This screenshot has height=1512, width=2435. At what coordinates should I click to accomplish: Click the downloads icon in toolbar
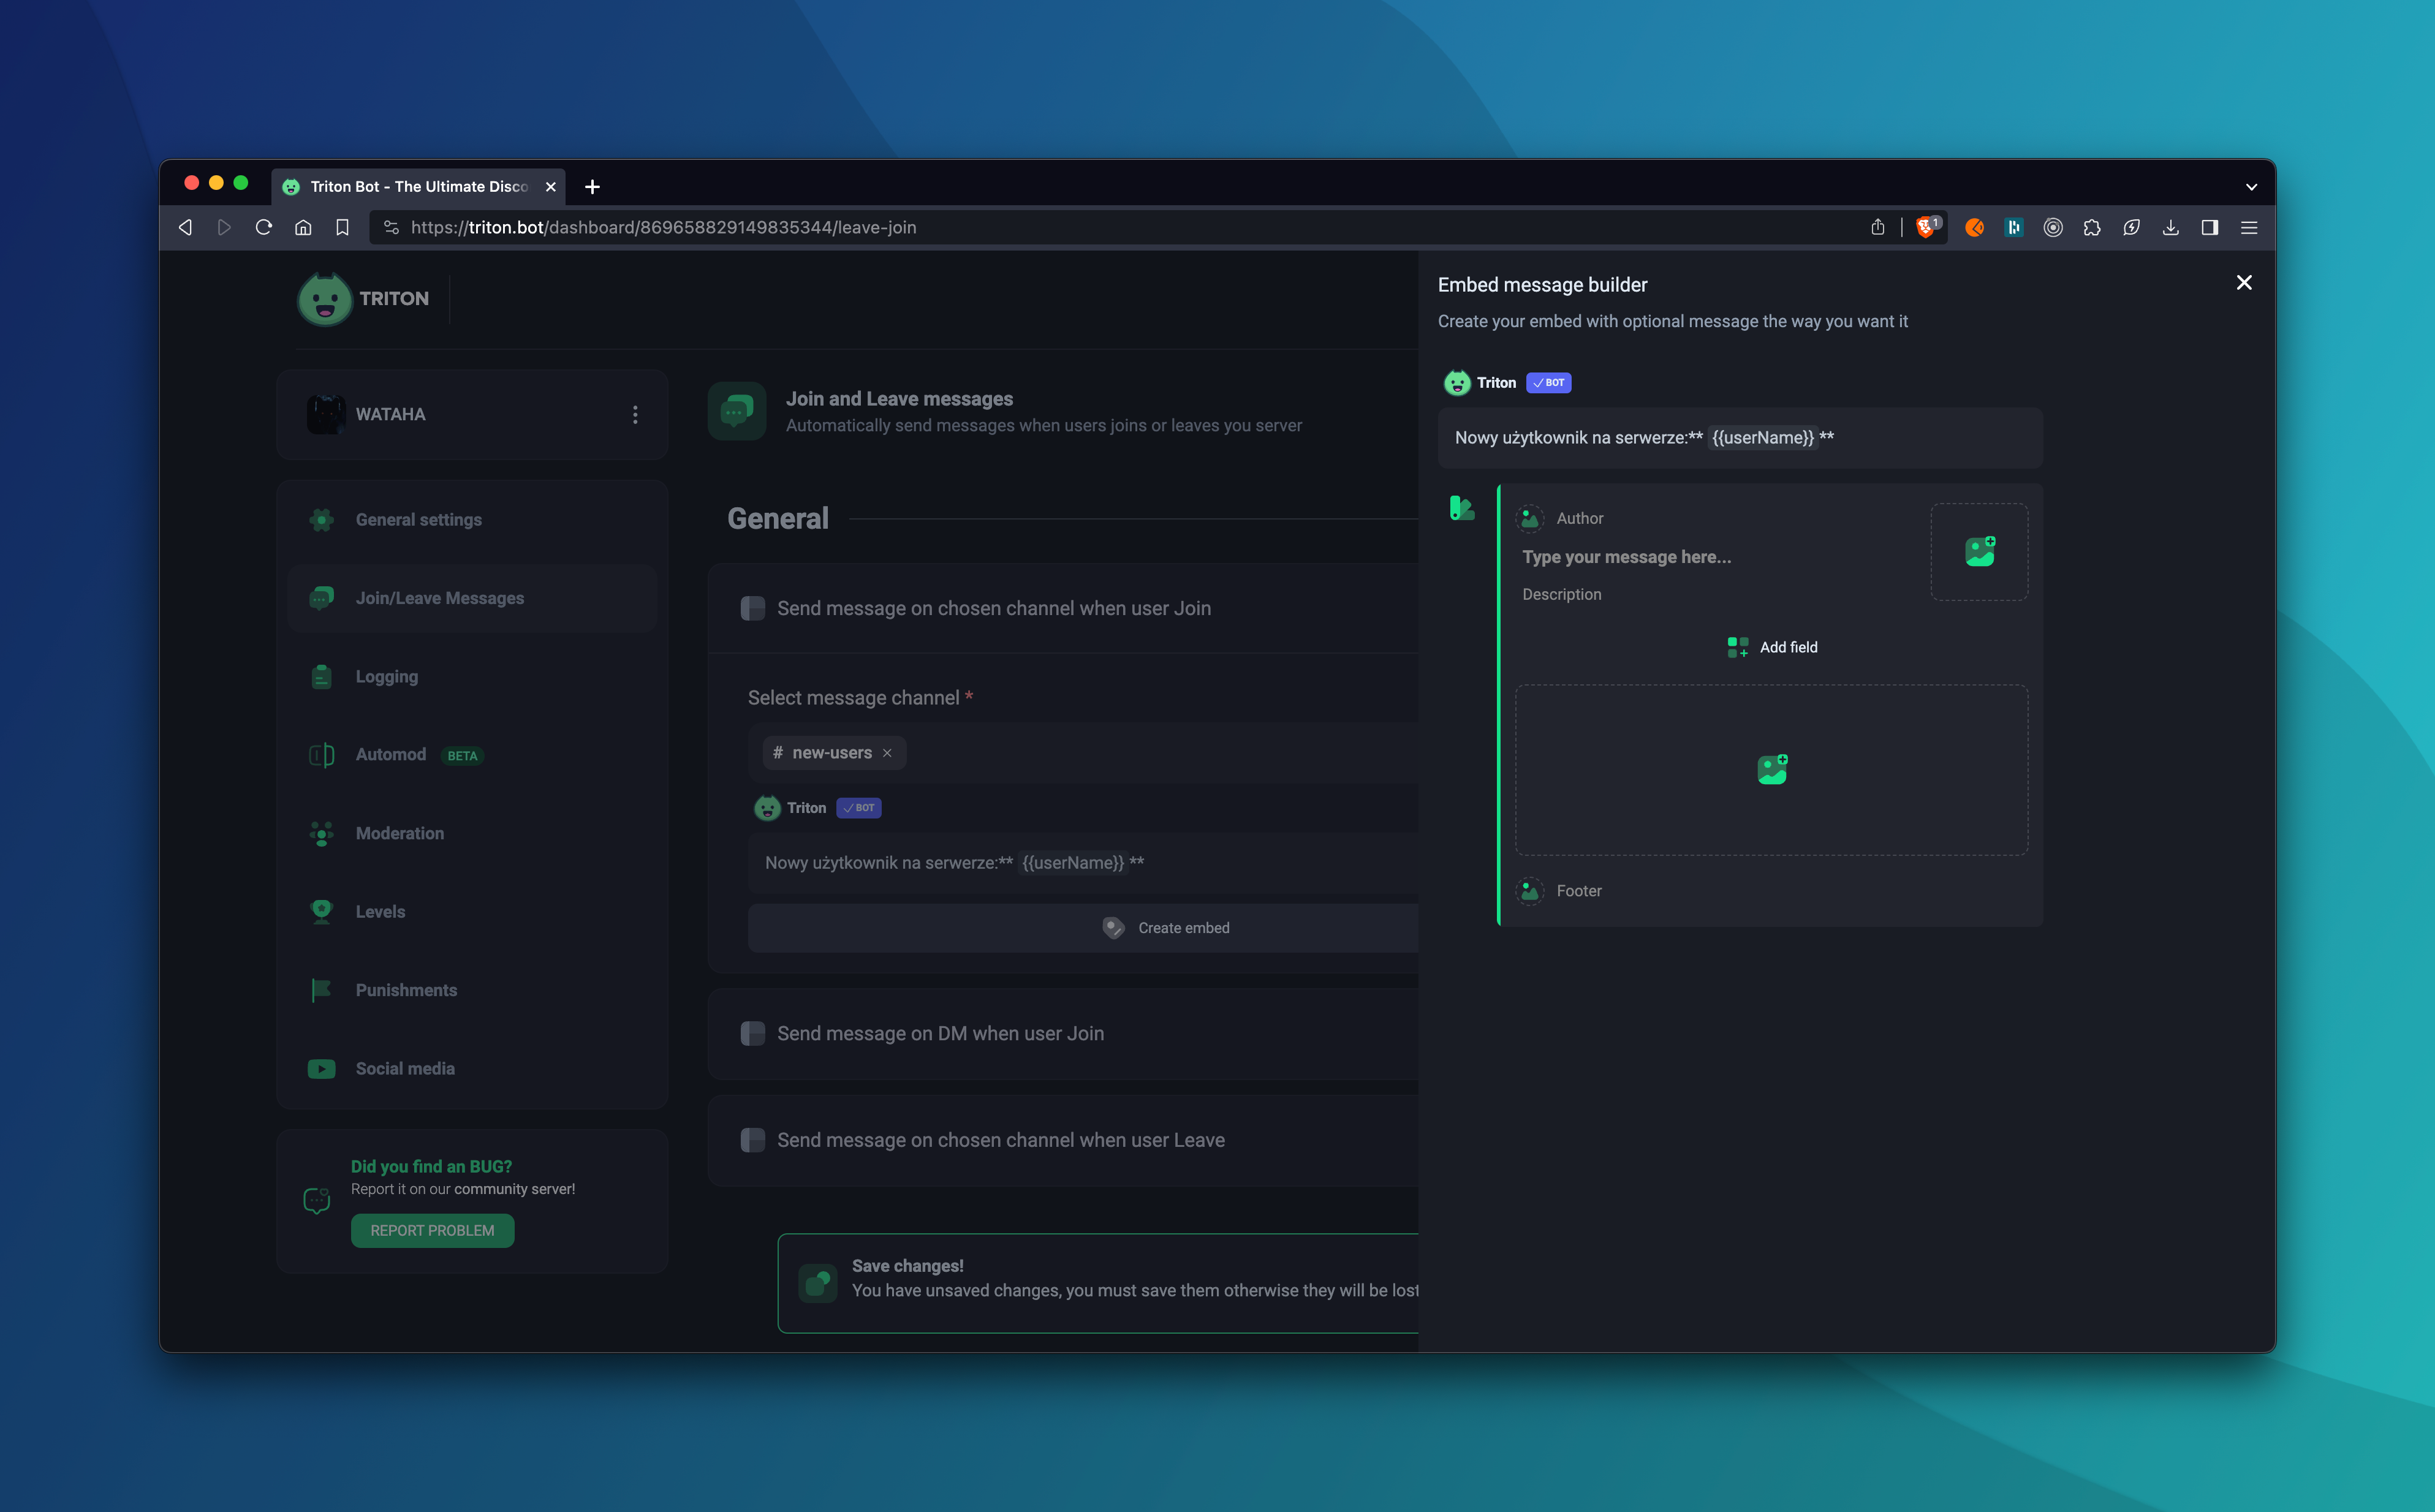coord(2170,228)
